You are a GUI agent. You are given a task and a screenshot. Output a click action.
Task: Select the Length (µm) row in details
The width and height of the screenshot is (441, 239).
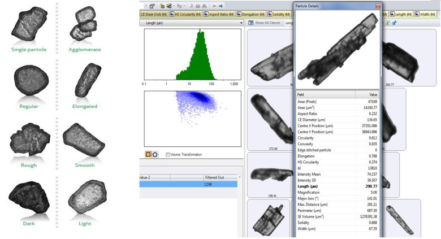pyautogui.click(x=338, y=186)
